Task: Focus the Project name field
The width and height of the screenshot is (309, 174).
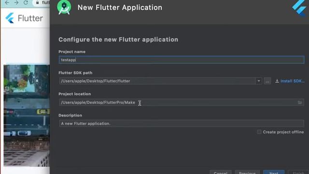Action: [x=182, y=60]
